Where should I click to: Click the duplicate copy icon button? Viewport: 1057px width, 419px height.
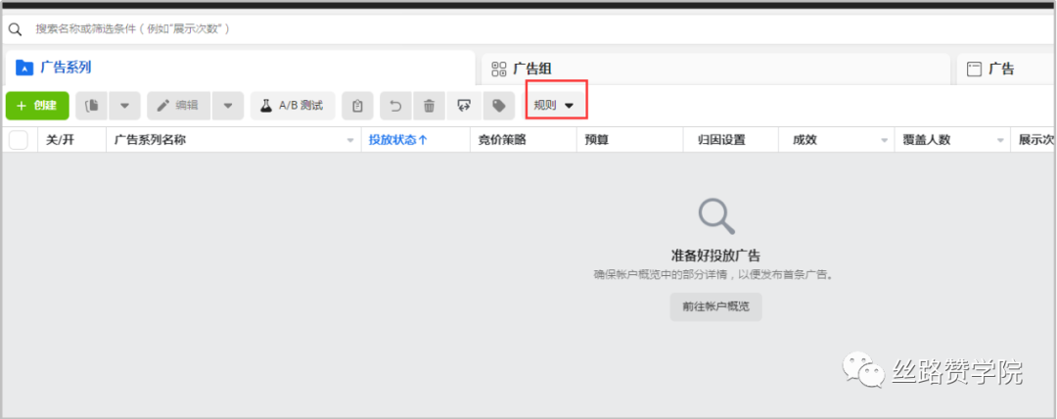tap(92, 106)
